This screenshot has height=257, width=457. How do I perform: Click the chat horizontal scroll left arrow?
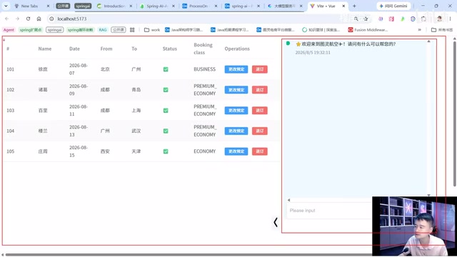(288, 200)
